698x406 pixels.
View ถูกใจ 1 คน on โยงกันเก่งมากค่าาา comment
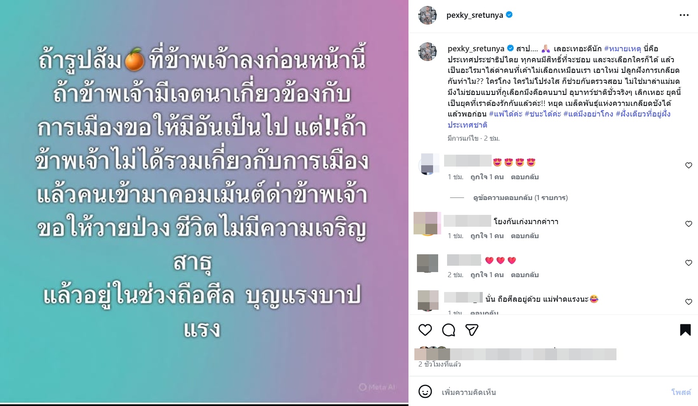pyautogui.click(x=487, y=236)
